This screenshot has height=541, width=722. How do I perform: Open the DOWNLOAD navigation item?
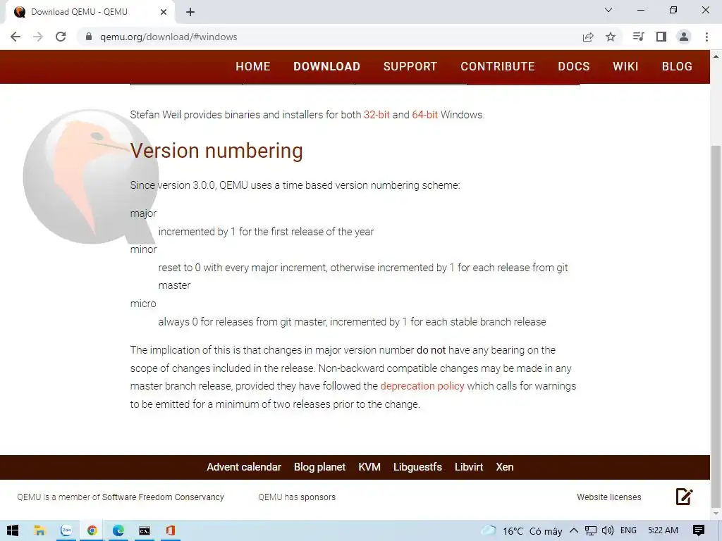[x=327, y=67]
